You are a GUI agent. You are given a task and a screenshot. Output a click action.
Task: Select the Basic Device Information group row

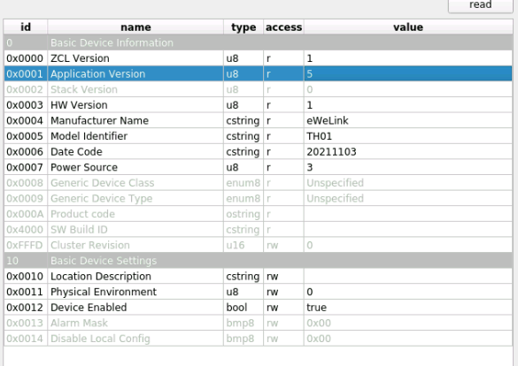[258, 42]
